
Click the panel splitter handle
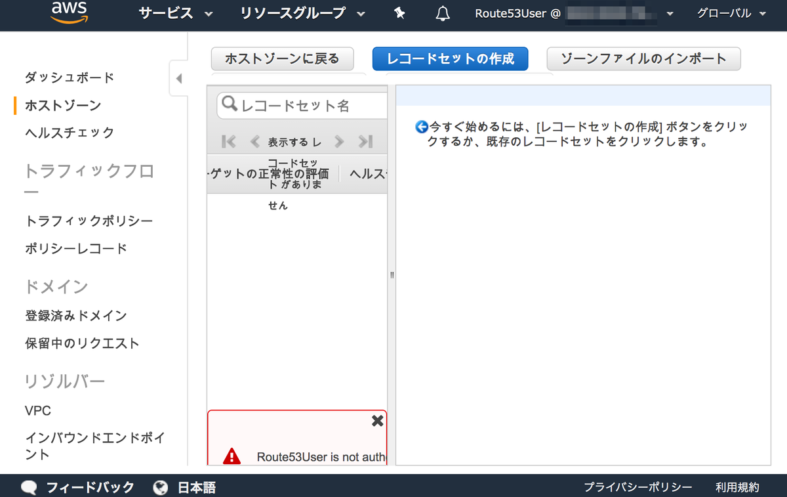click(x=392, y=276)
